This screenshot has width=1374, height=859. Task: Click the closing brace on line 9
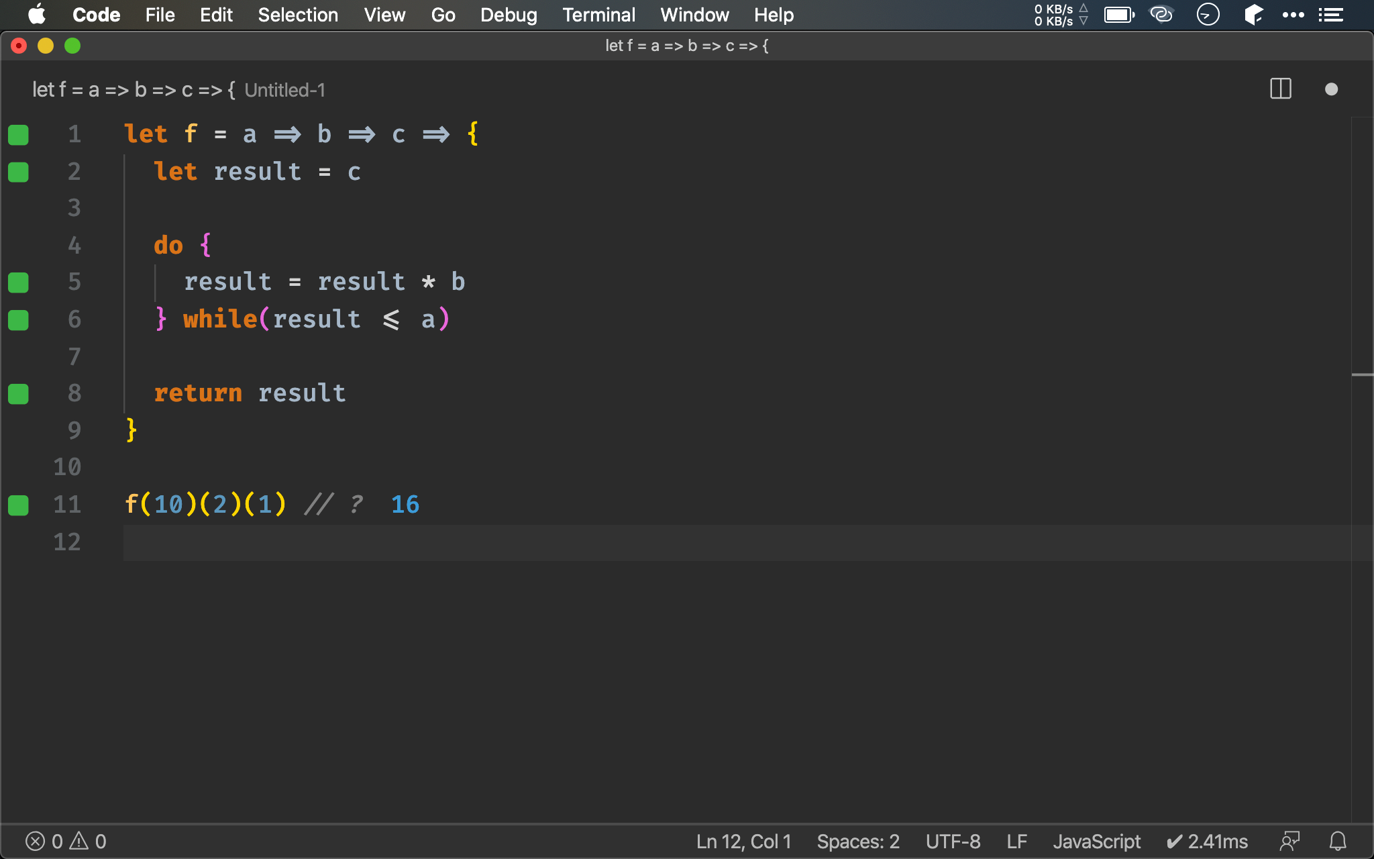point(131,430)
